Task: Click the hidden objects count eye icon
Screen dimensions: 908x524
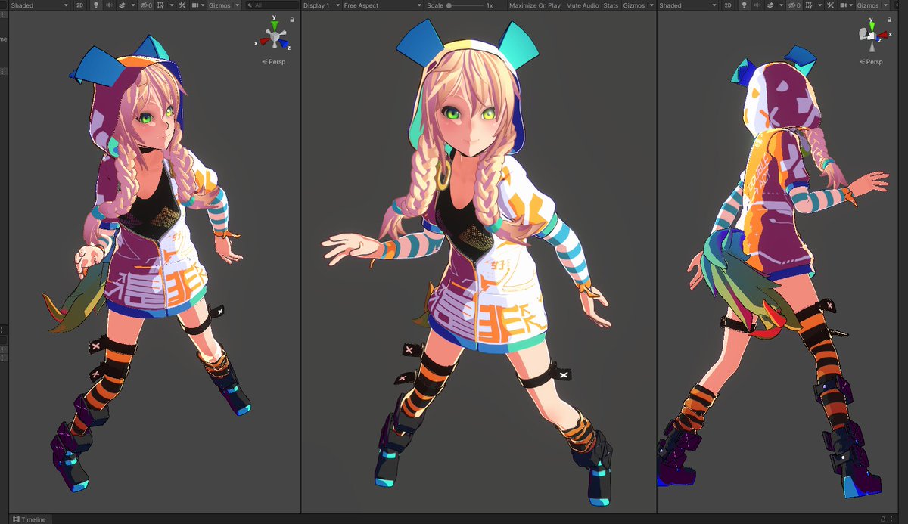Action: coord(144,5)
